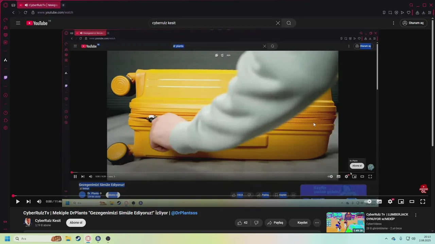The image size is (435, 244).
Task: Go back with the browser back arrow
Action: click(13, 13)
